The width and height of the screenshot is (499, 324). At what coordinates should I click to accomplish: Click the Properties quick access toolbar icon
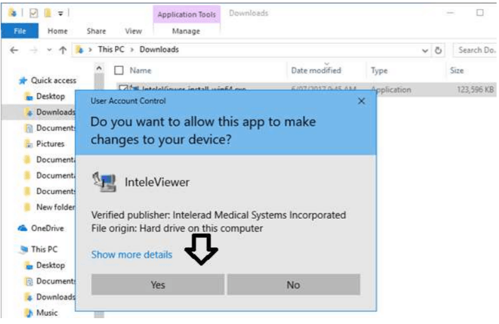point(33,13)
